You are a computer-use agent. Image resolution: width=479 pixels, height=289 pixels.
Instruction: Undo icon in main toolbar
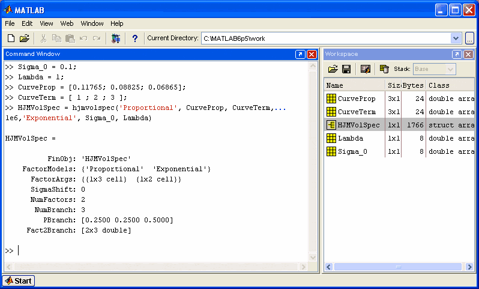coord(83,38)
